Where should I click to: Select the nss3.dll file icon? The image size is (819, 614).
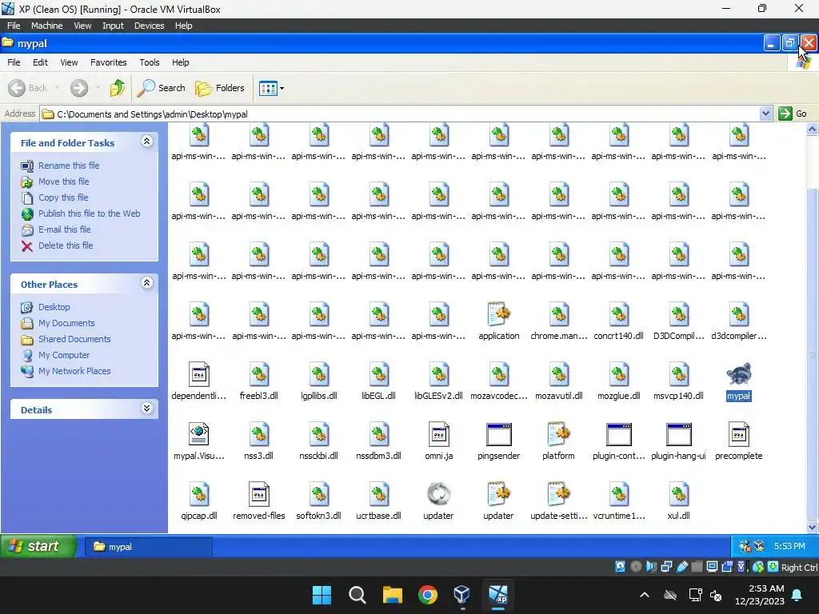259,434
